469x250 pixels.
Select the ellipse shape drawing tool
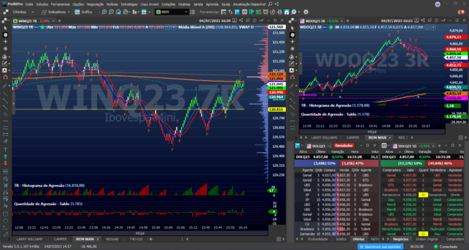tap(5, 221)
